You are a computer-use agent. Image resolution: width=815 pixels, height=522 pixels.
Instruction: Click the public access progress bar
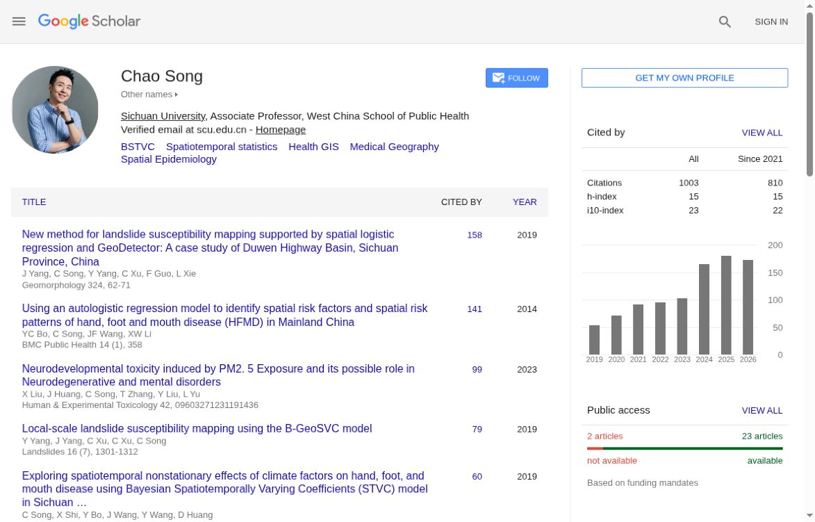(x=684, y=448)
